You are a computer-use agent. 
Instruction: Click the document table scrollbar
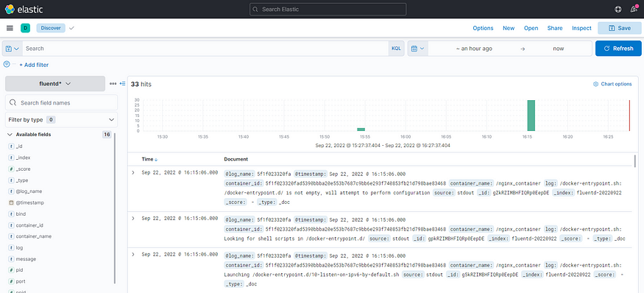[635, 161]
